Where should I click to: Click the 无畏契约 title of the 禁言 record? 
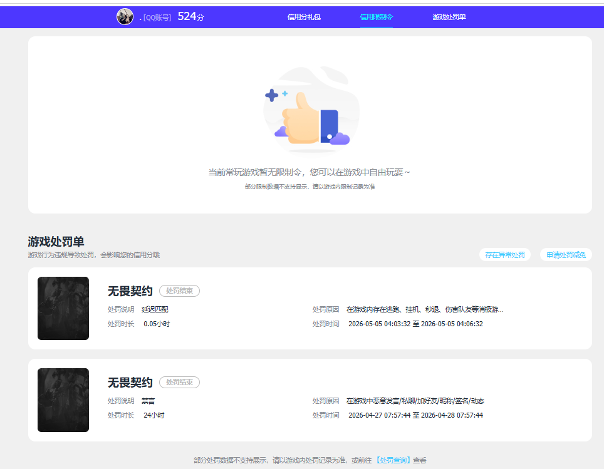[130, 383]
